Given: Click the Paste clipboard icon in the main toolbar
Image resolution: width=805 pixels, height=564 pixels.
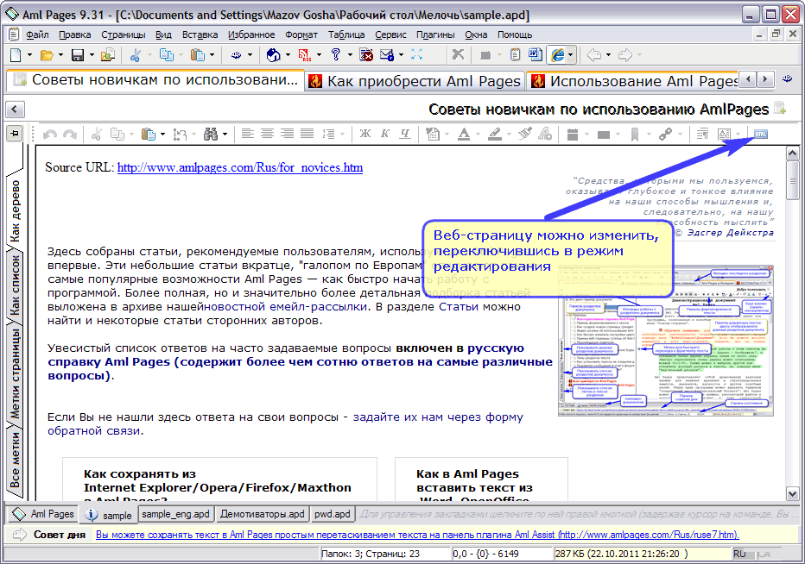Looking at the screenshot, I should coord(197,55).
